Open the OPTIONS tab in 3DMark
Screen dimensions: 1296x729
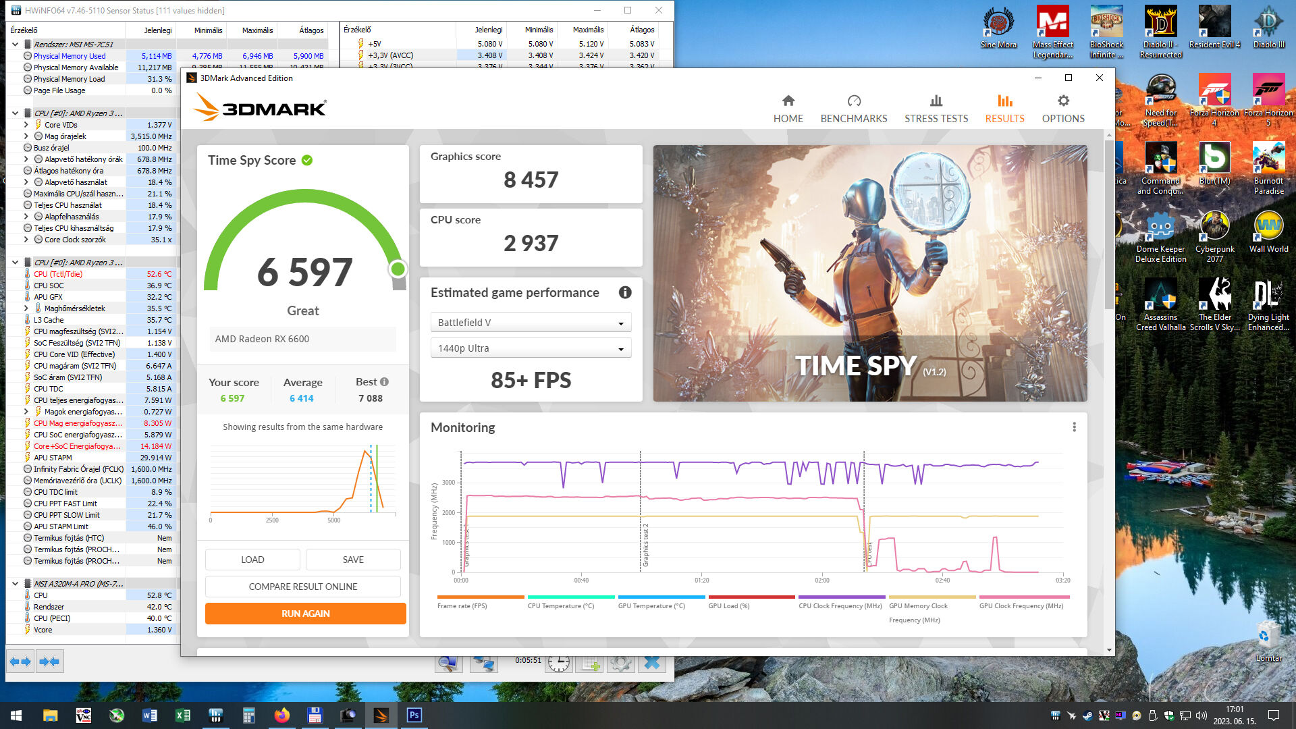click(1063, 109)
